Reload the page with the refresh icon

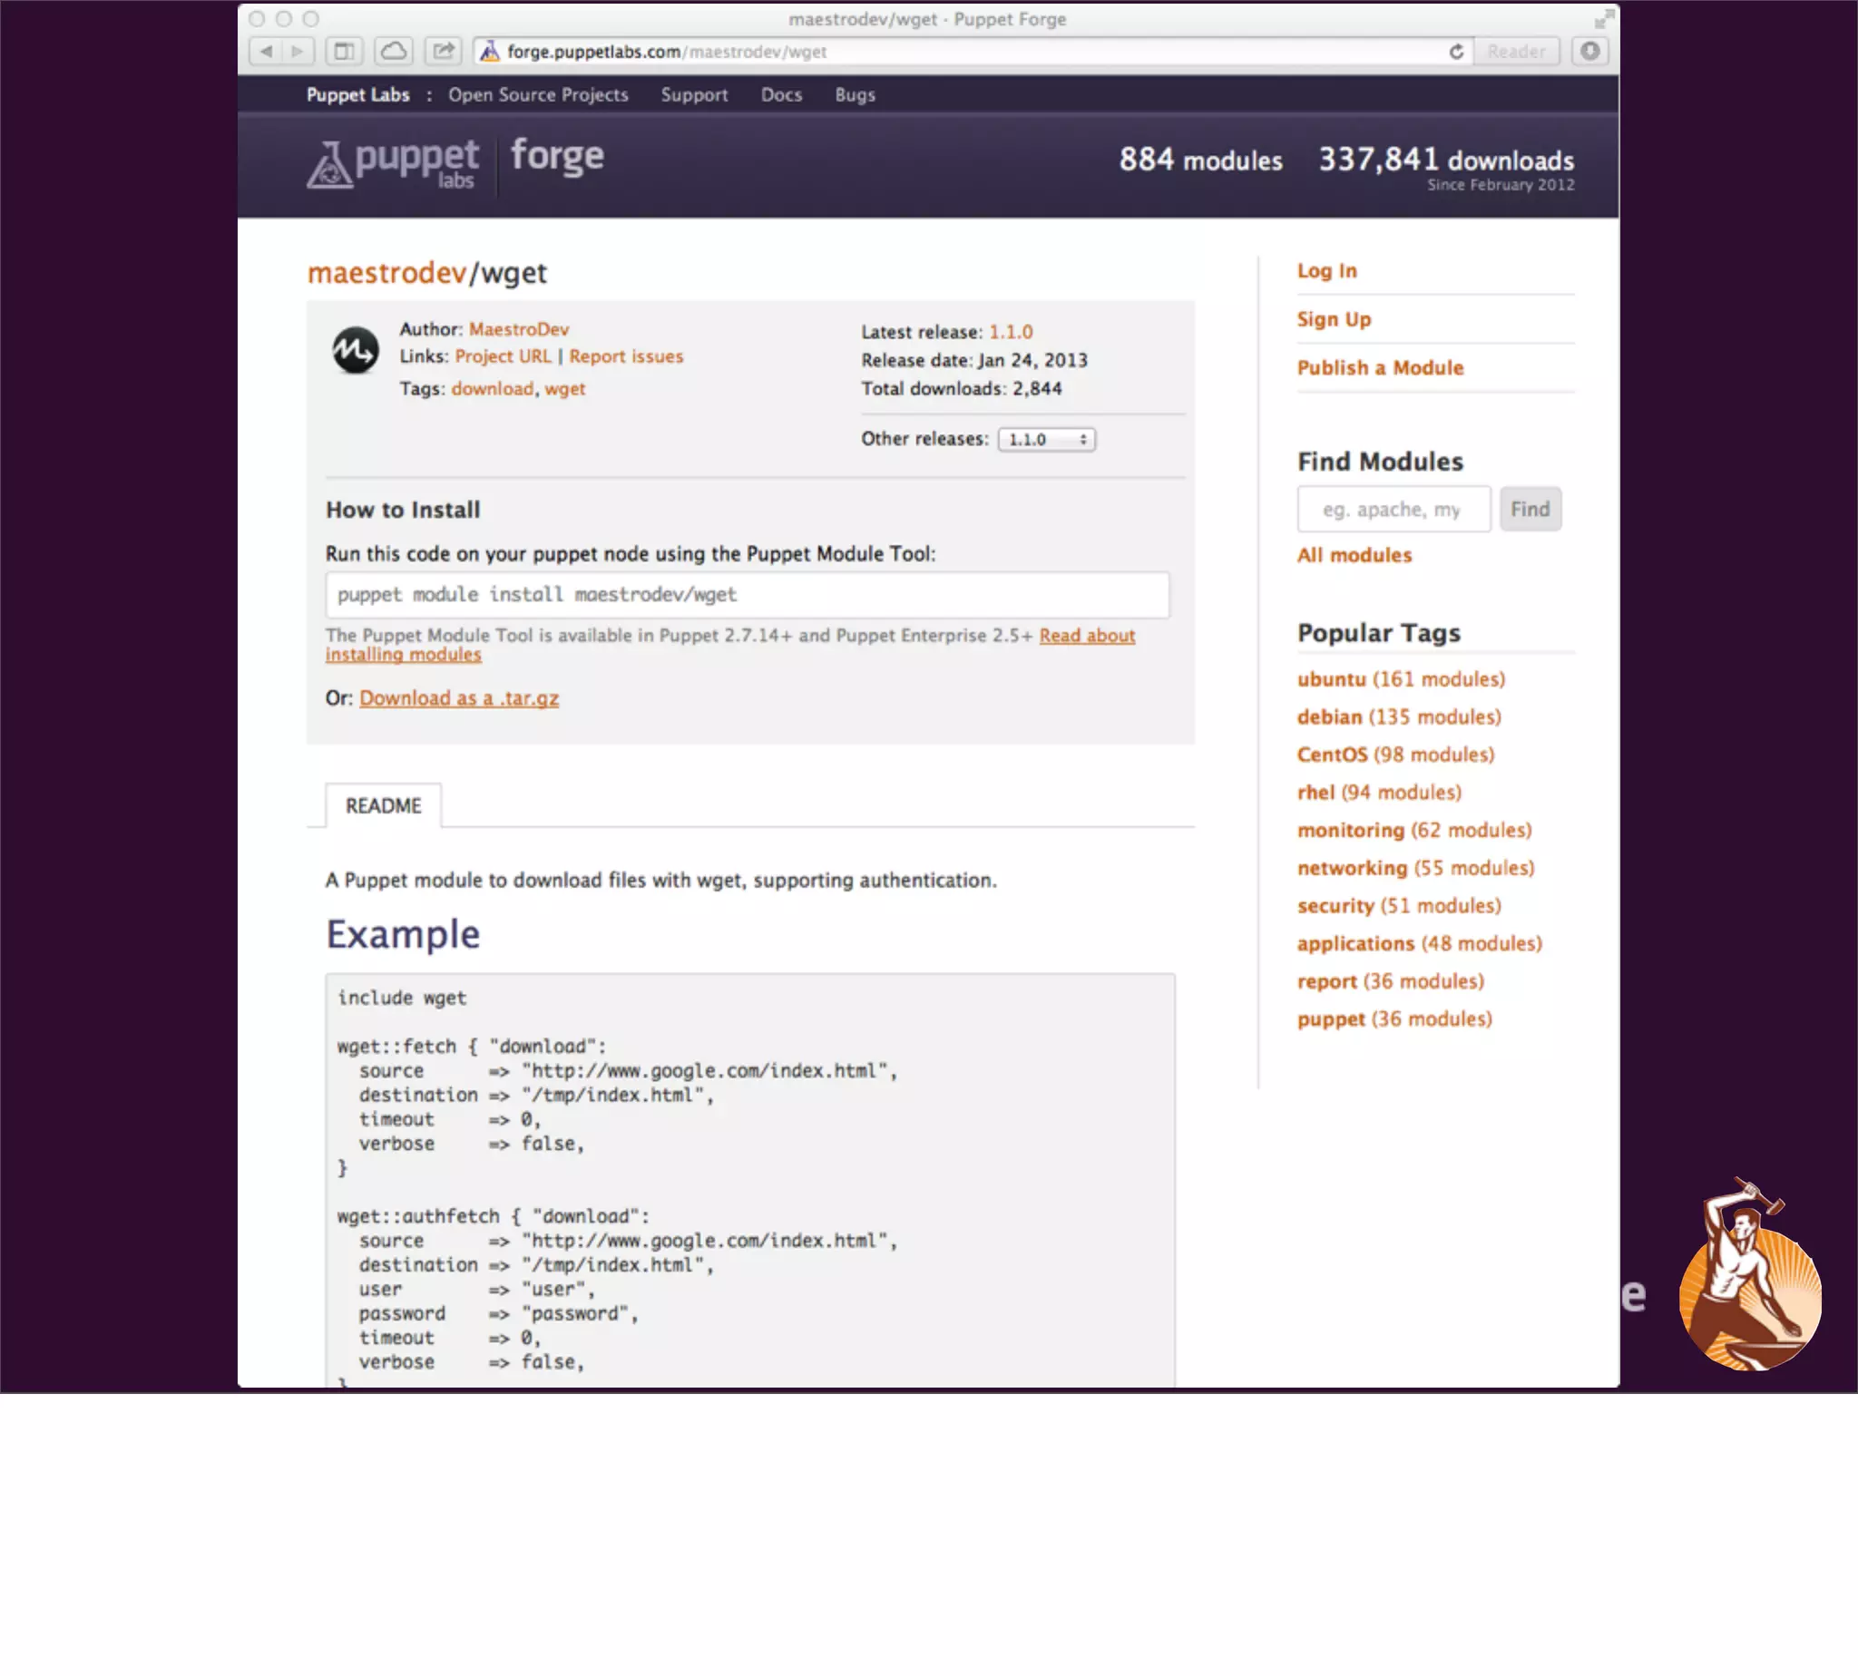coord(1455,52)
